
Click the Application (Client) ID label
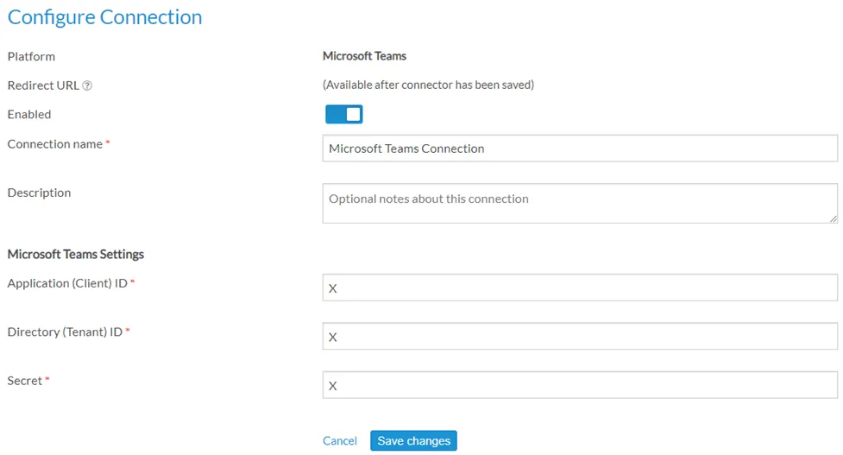67,283
